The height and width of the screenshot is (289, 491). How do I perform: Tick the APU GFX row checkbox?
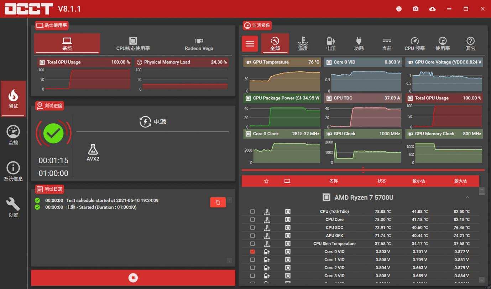[252, 236]
